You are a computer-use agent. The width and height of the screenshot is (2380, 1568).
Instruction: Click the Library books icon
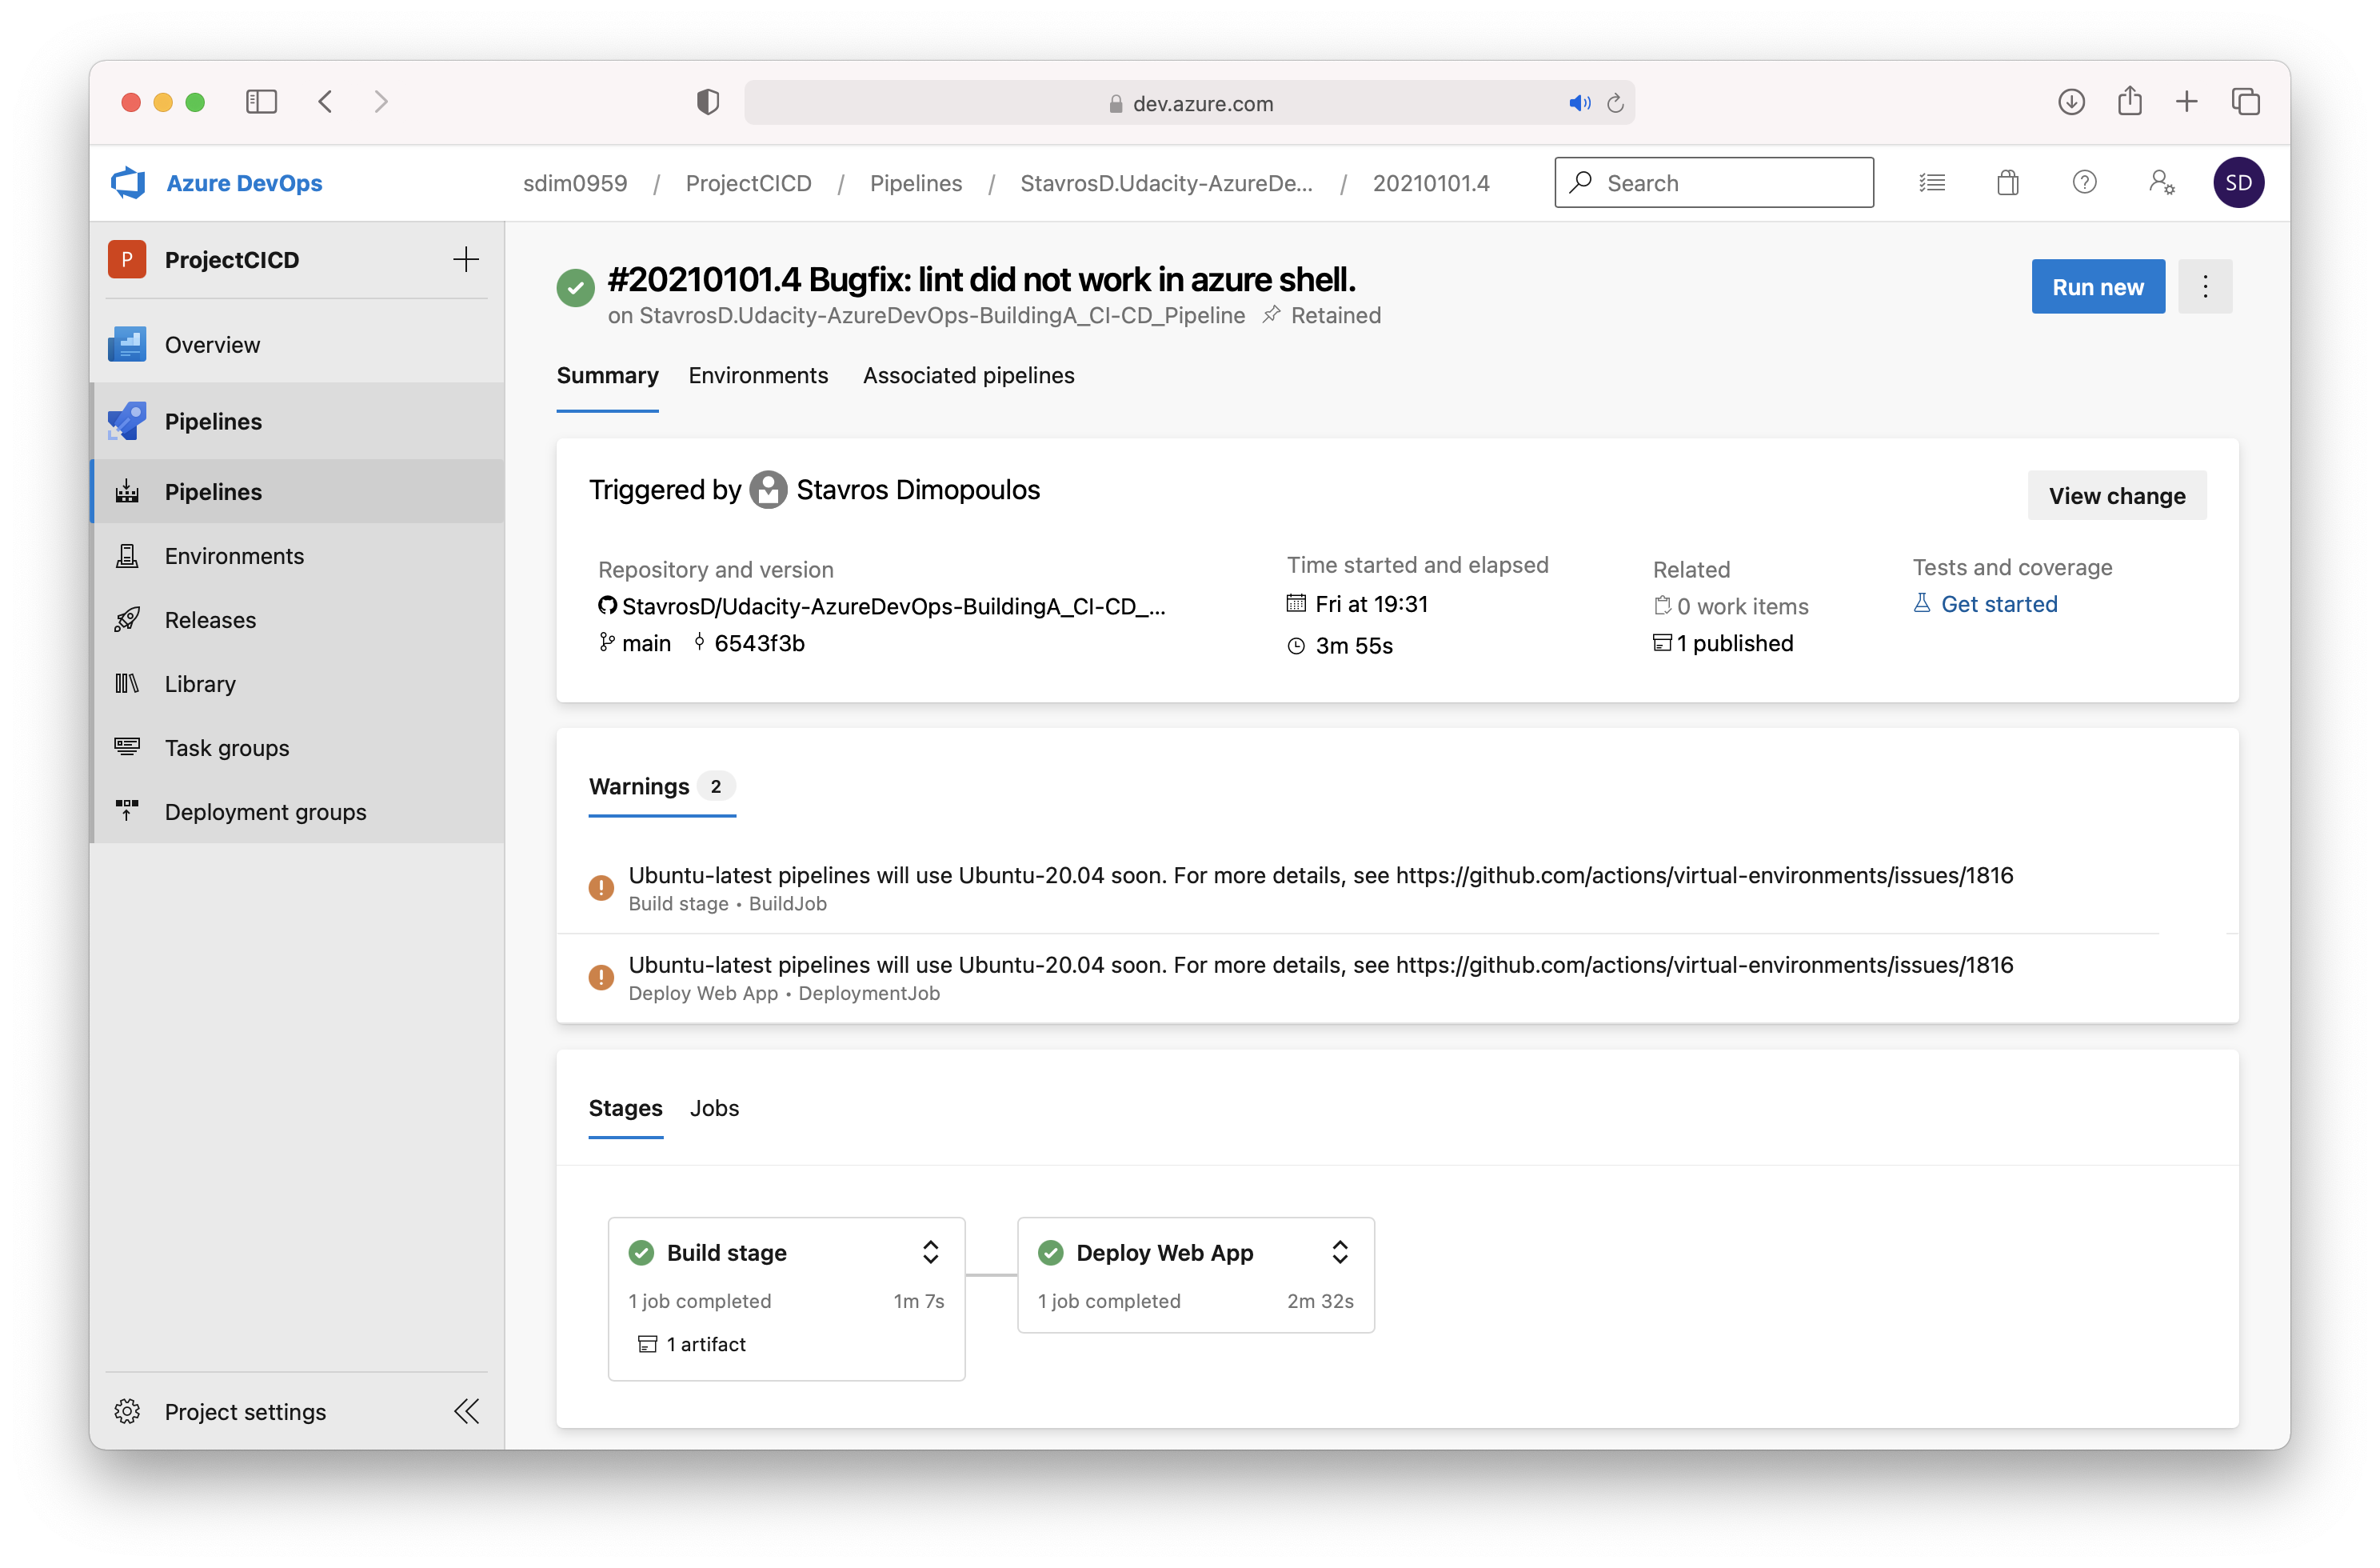127,683
